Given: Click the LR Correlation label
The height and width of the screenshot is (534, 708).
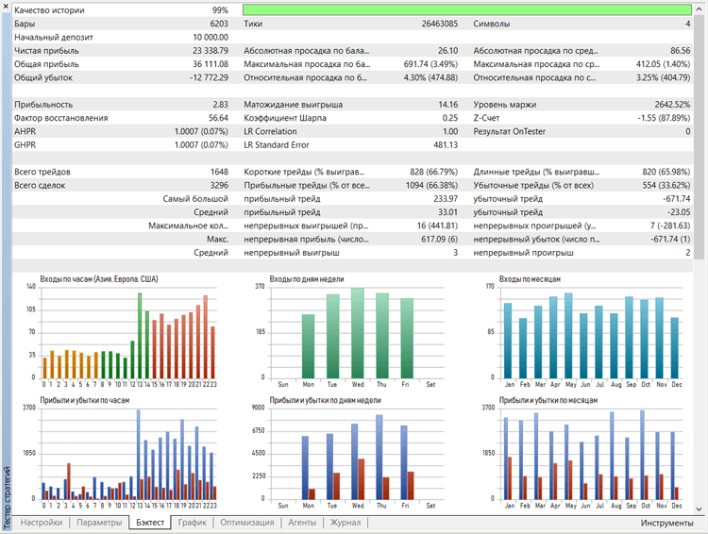Looking at the screenshot, I should (x=270, y=131).
